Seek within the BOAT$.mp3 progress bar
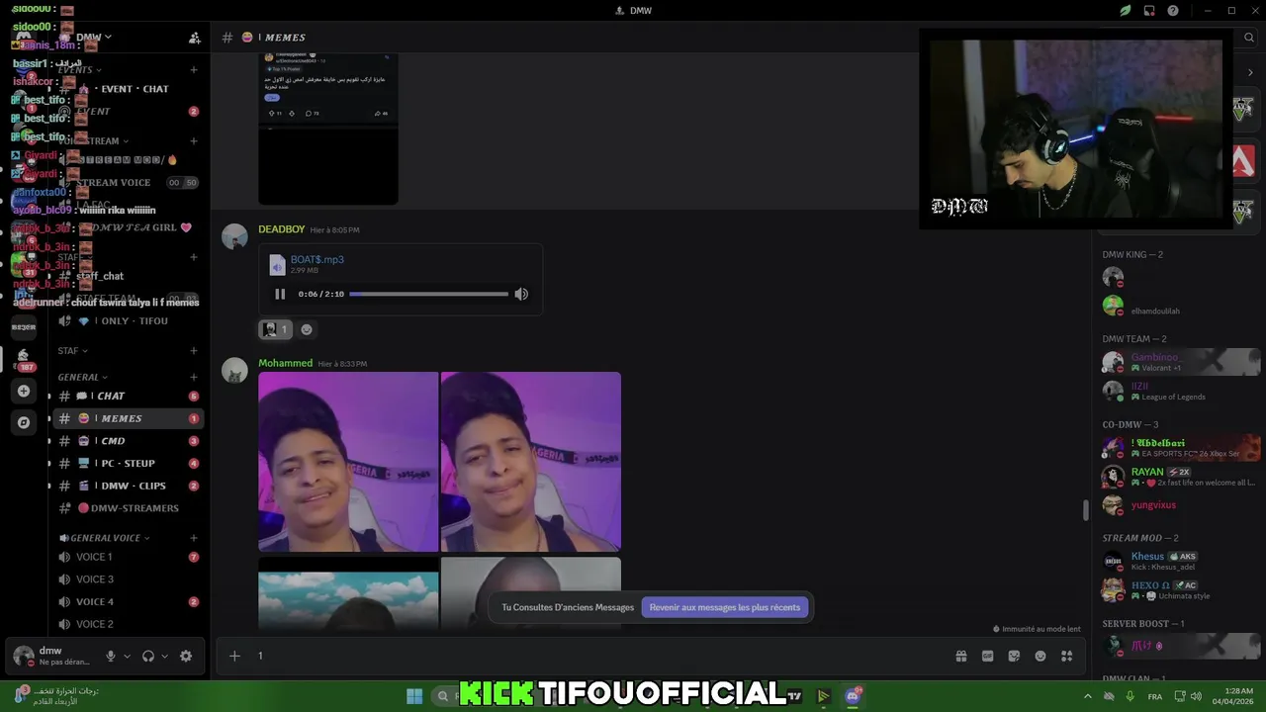This screenshot has height=712, width=1266. click(x=428, y=294)
